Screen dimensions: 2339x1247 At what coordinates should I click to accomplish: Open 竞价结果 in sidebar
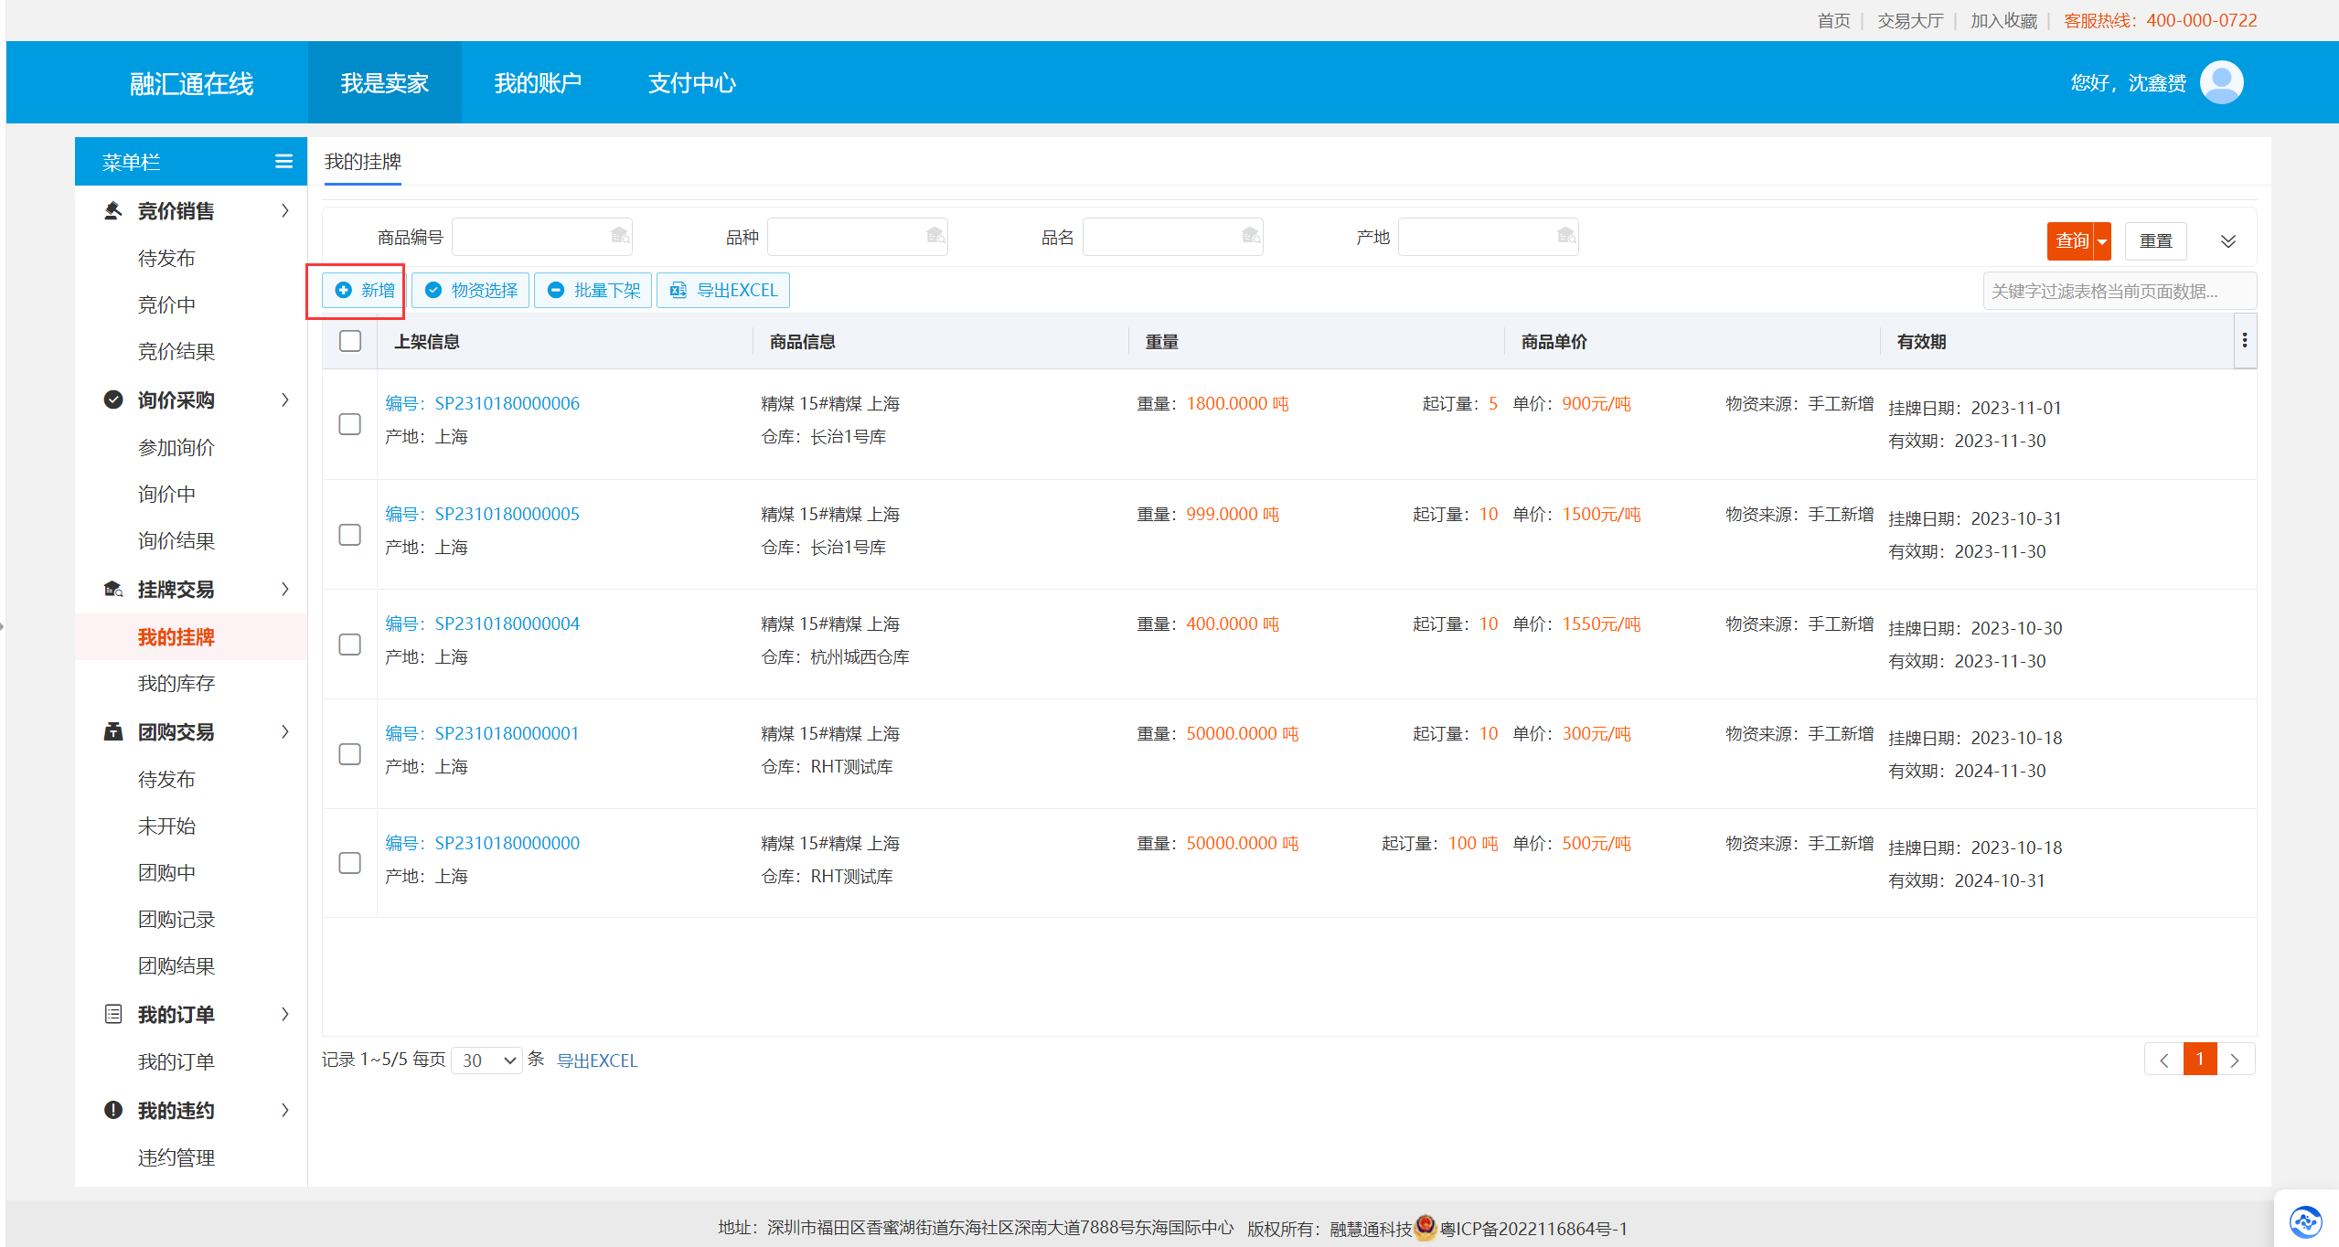point(176,352)
